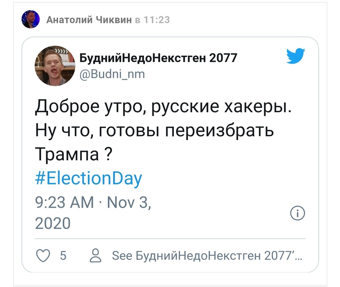The width and height of the screenshot is (340, 287).
Task: Click the like count number 5
Action: (63, 255)
